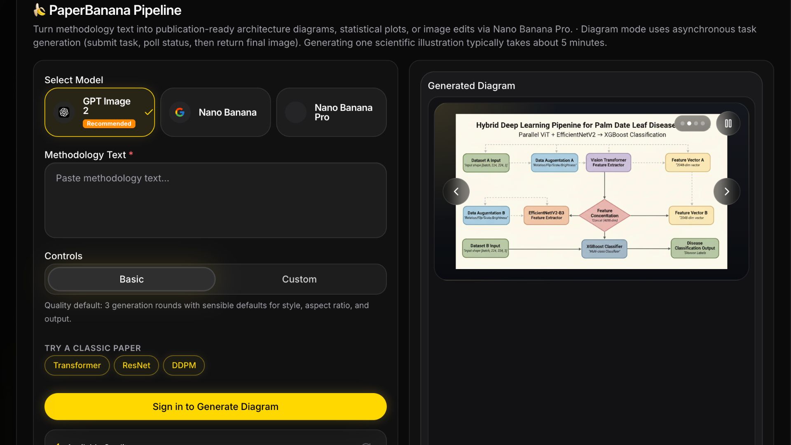Select the fourth carousel indicator dot
This screenshot has width=791, height=445.
coord(703,124)
